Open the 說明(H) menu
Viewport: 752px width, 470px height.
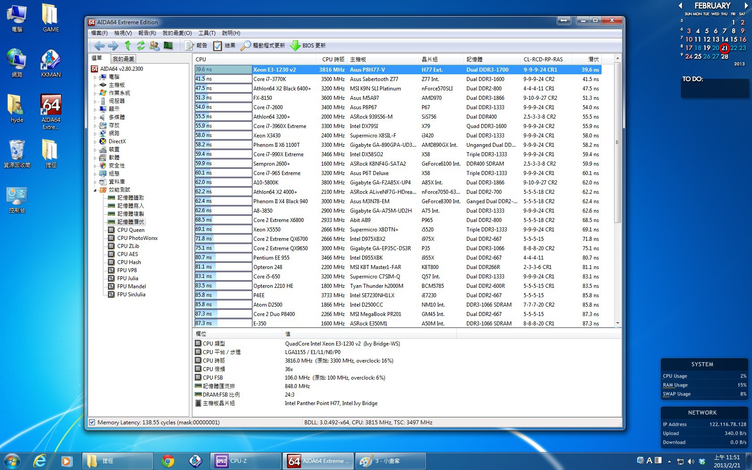[x=231, y=33]
